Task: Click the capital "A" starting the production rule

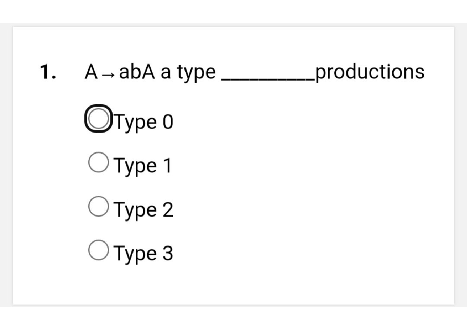Action: pos(91,72)
